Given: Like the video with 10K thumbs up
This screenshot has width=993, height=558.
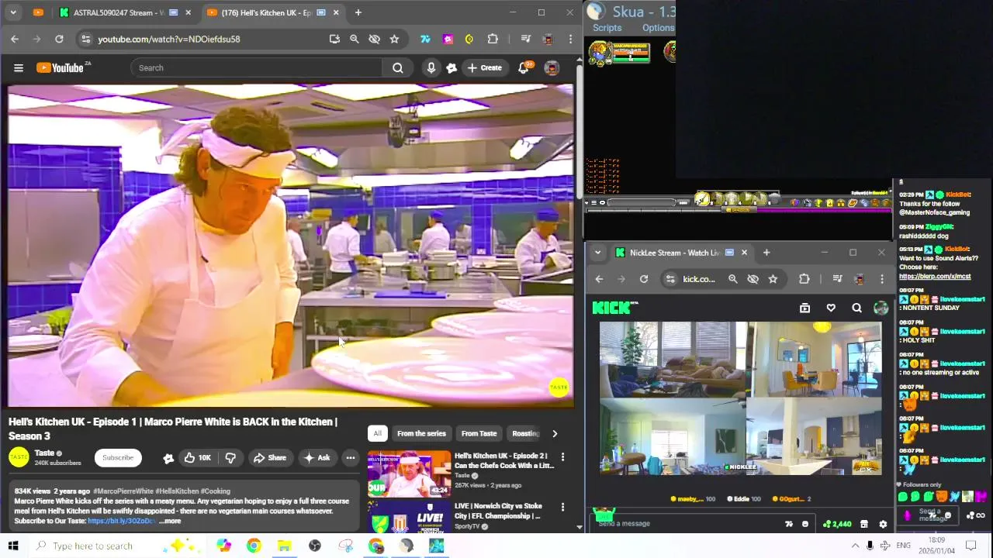Looking at the screenshot, I should 197,457.
